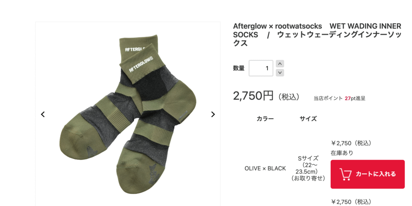Choose the Sサイズ (22〜23.5cm) option
The height and width of the screenshot is (206, 412).
click(308, 169)
